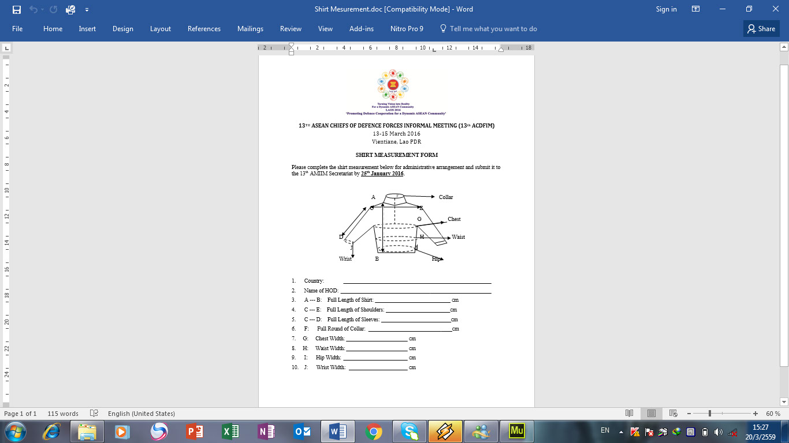Screen dimensions: 789x443
Task: Click the volume speaker tray icon
Action: (x=718, y=431)
